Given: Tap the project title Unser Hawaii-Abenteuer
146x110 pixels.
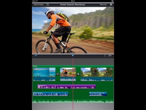Looking at the screenshot, I should [x=73, y=5].
